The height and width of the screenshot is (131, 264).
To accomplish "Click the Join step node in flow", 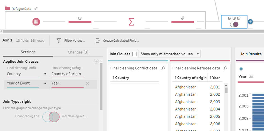I will (234, 24).
